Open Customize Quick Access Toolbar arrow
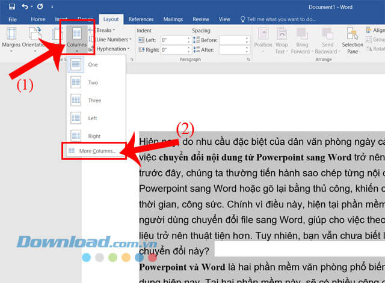Screen dimensions: 385x283 tap(52, 7)
